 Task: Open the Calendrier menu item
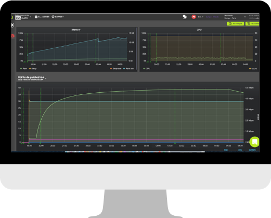42,17
